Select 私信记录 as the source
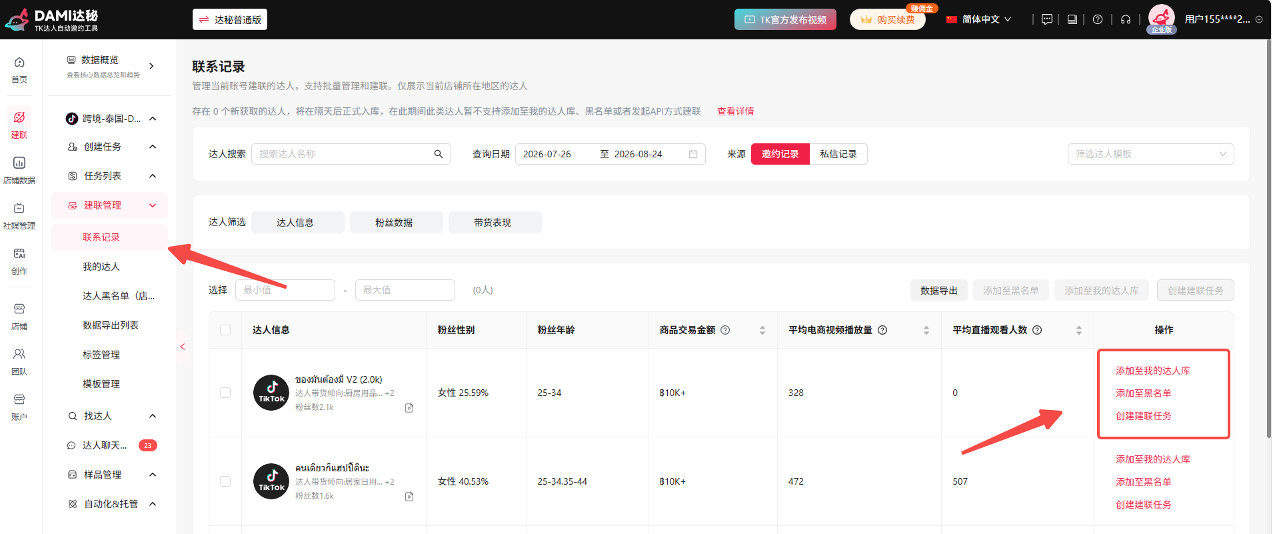The width and height of the screenshot is (1273, 534). point(838,154)
